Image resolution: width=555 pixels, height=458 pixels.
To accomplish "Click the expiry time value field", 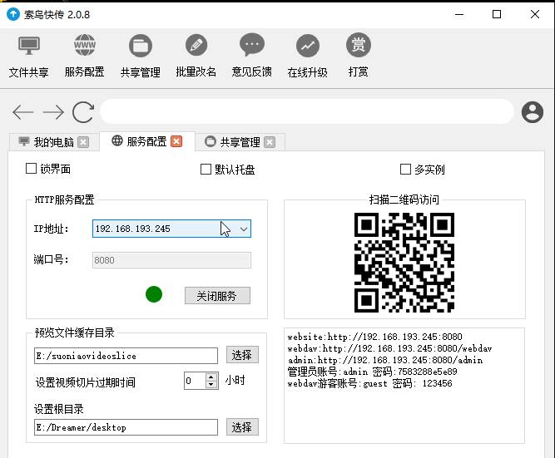I will [x=195, y=381].
